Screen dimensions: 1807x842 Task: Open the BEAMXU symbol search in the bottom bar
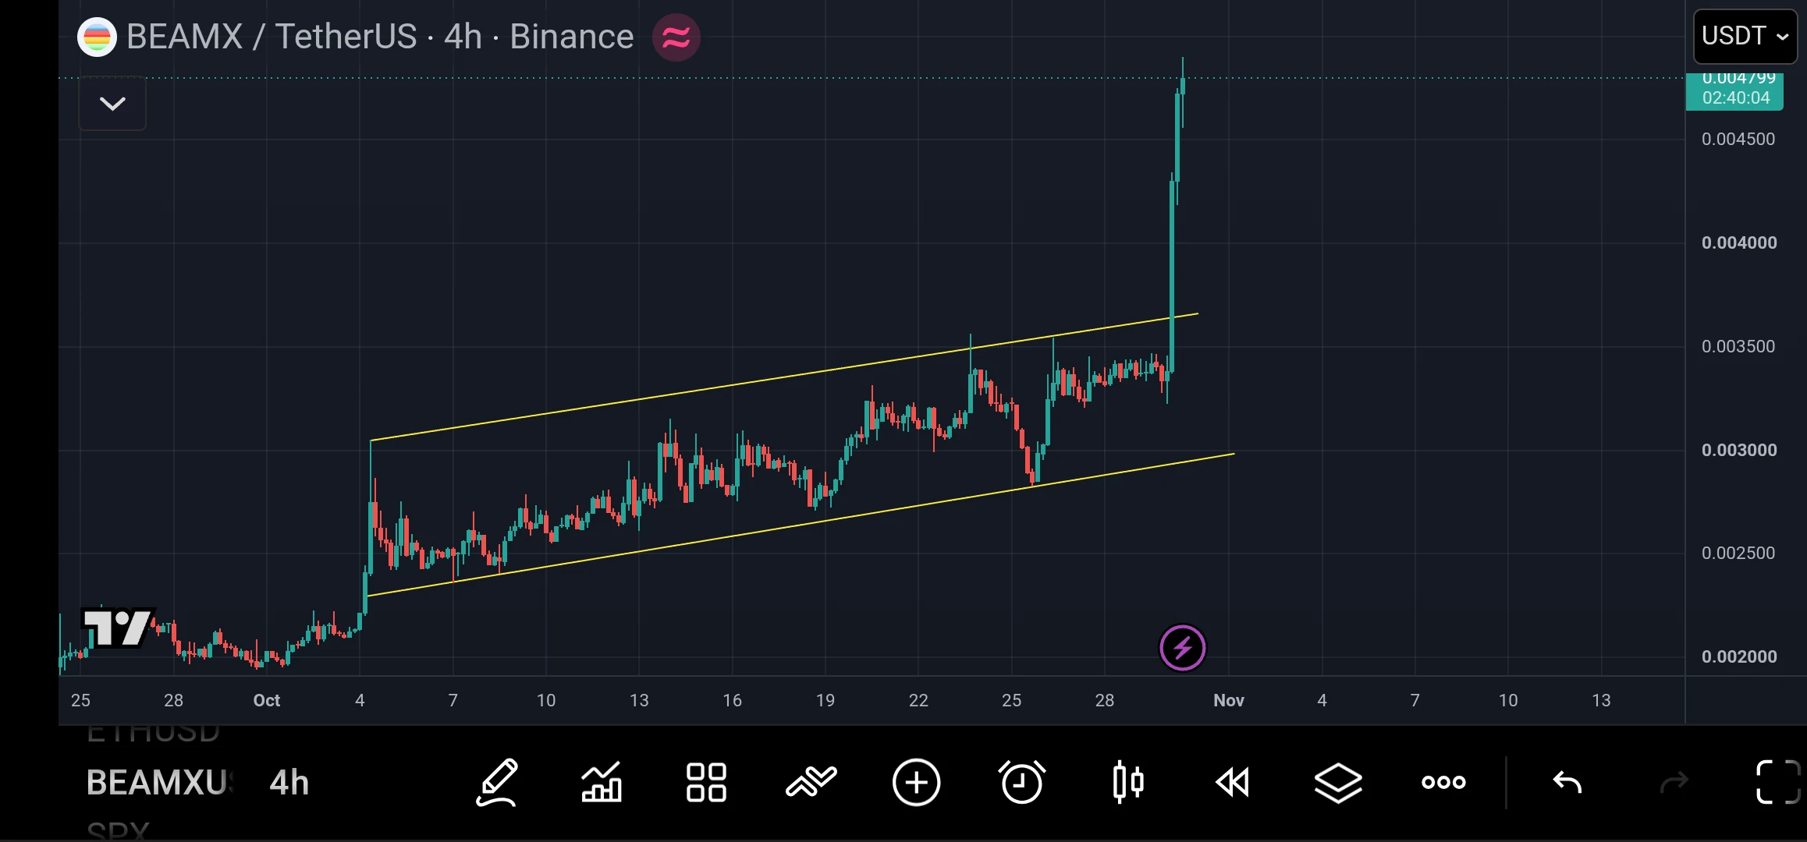click(159, 783)
